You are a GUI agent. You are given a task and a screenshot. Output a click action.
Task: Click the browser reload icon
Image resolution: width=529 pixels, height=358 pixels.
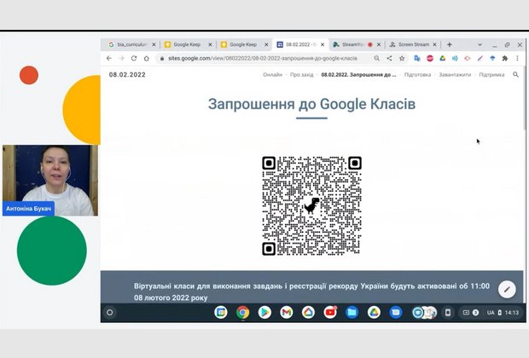pos(134,59)
